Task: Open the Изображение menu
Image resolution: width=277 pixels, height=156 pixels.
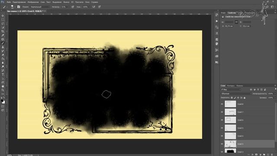Action: point(33,2)
